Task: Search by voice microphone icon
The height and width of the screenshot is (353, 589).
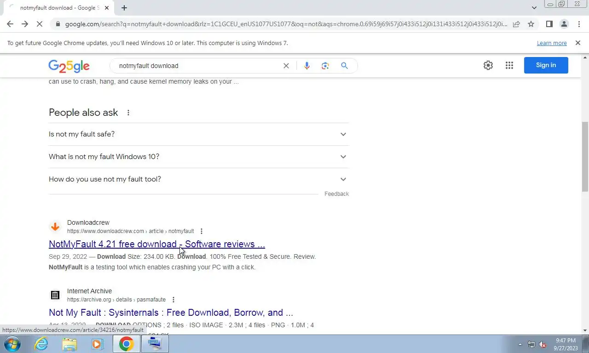Action: pyautogui.click(x=306, y=66)
